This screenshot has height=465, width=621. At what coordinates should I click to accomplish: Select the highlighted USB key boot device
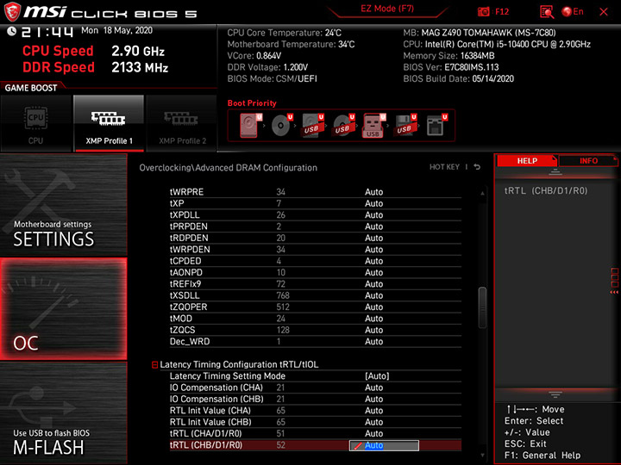(373, 126)
